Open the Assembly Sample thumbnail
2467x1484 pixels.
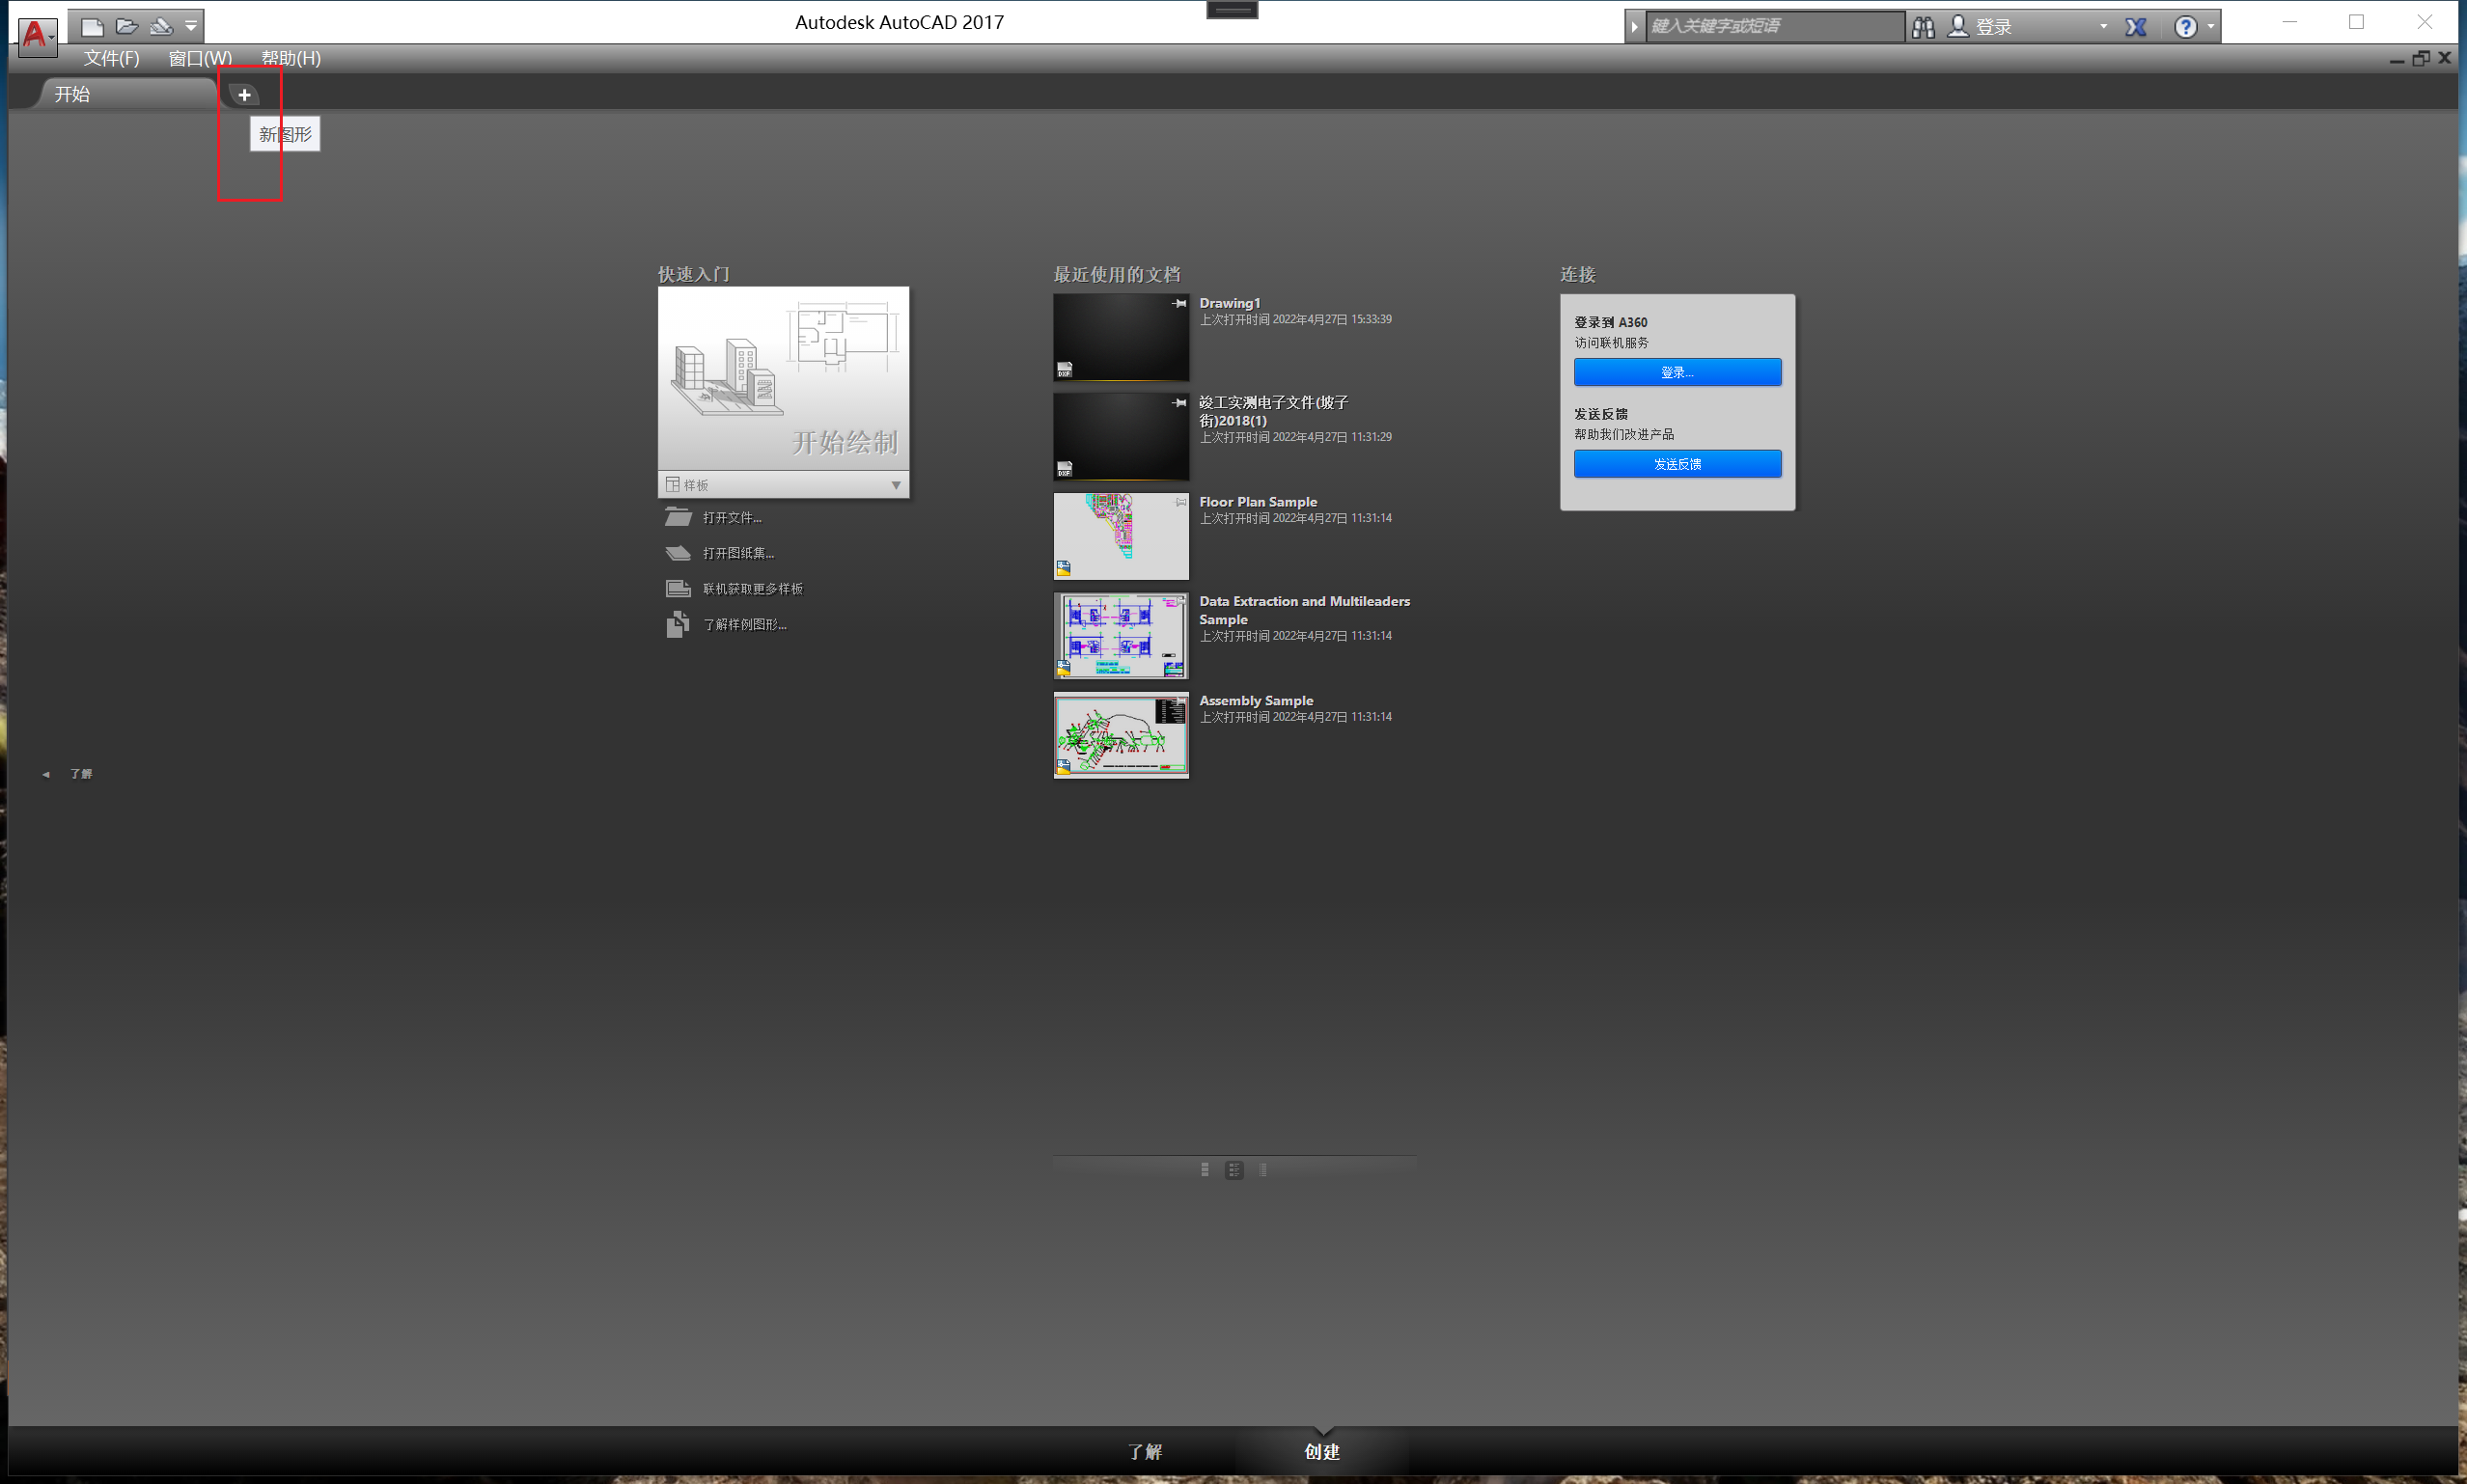[1121, 736]
